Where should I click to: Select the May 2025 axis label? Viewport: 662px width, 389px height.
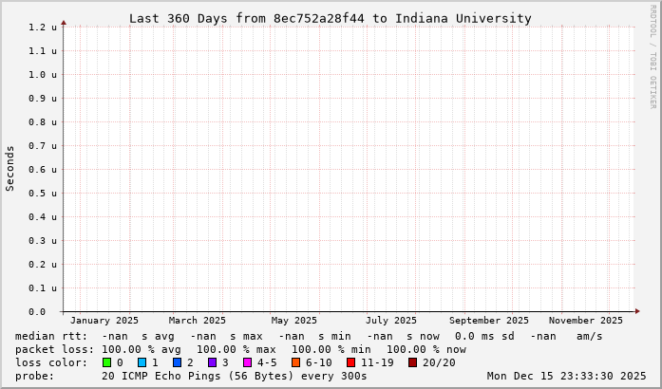pos(293,321)
